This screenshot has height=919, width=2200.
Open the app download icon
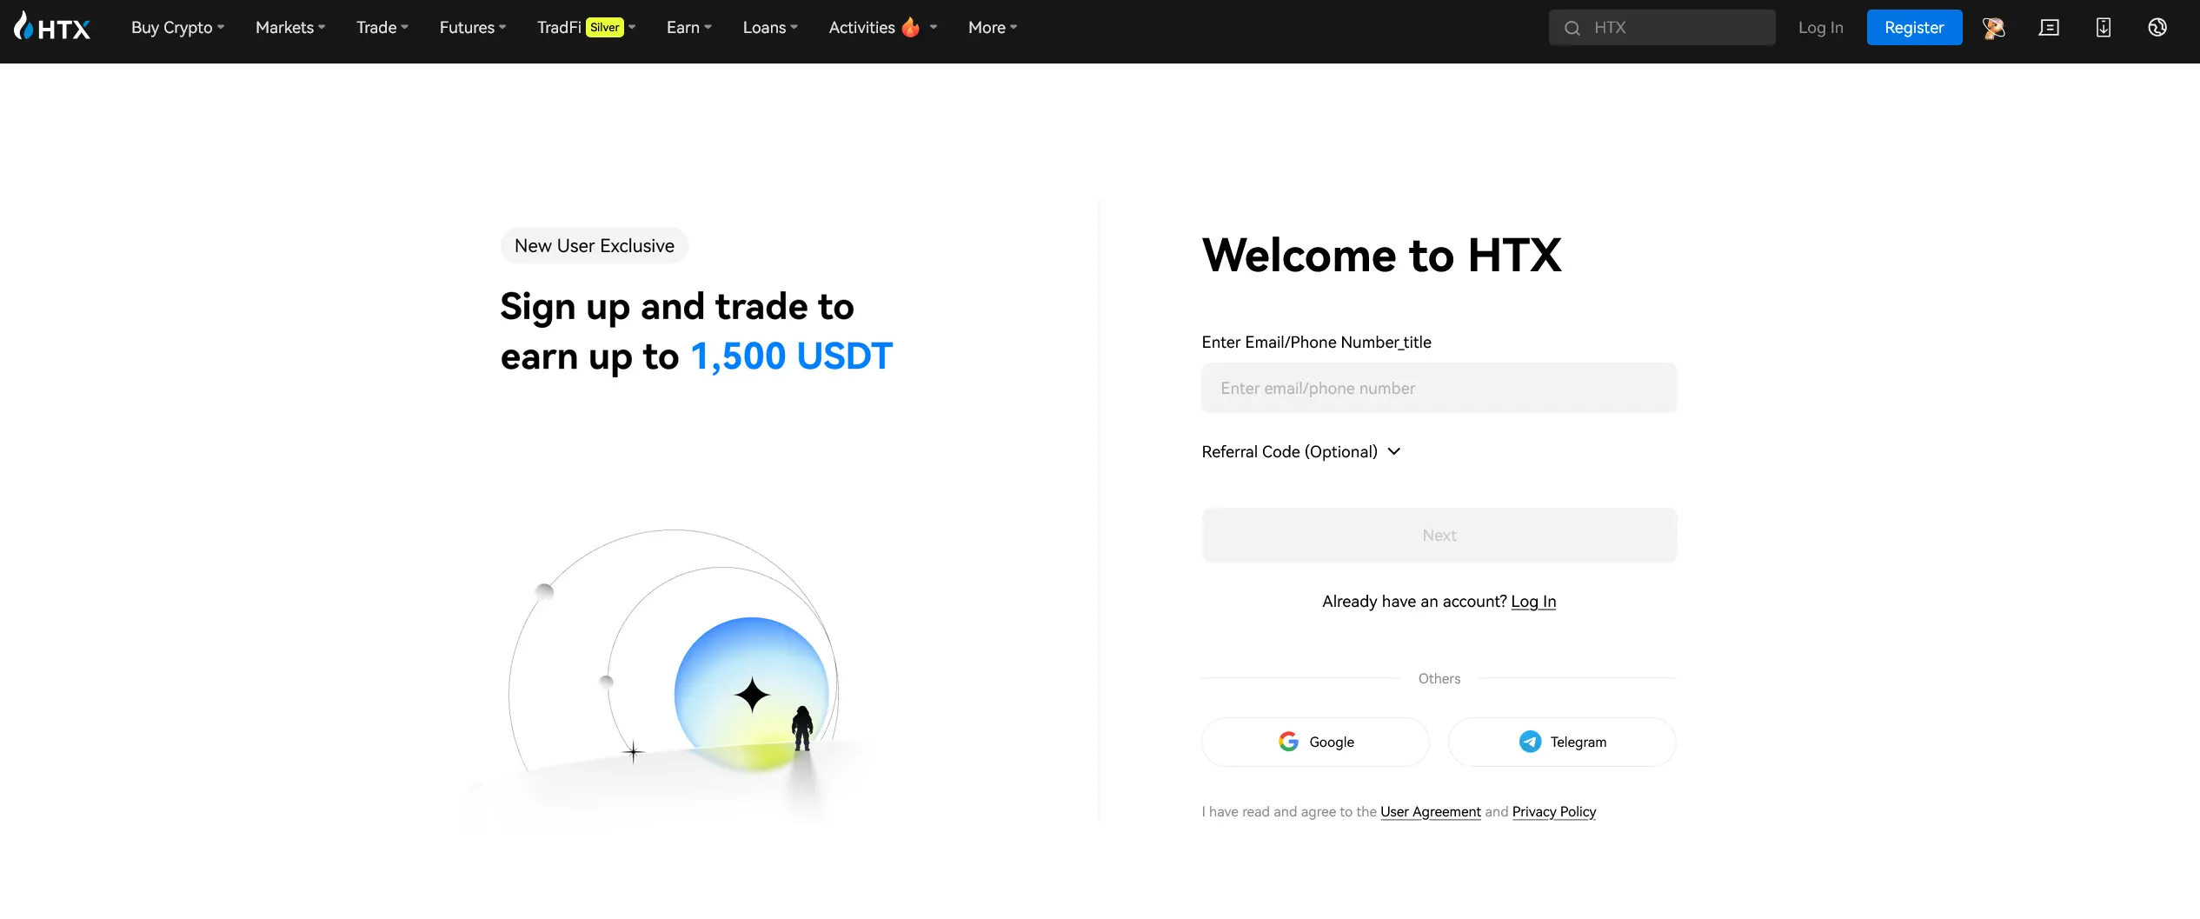(x=2104, y=28)
